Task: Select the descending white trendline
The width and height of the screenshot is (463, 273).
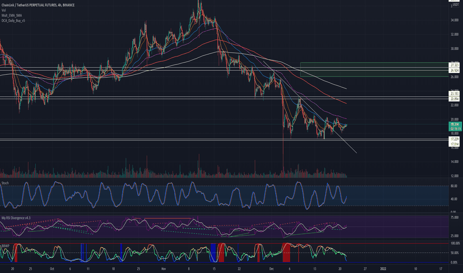Action: click(x=310, y=107)
